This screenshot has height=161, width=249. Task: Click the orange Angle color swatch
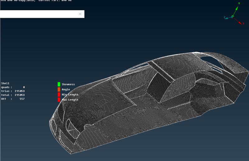tap(59, 90)
